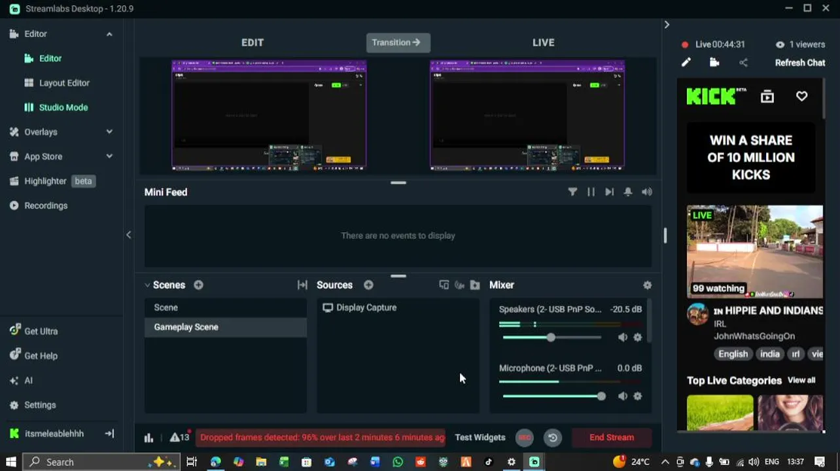Collapse the Editor section chevron

click(109, 34)
